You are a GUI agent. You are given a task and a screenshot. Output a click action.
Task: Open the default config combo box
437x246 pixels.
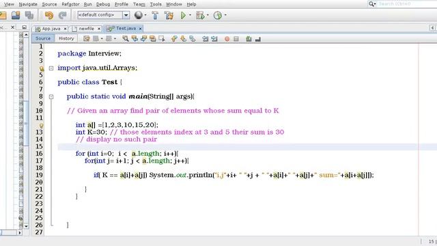(x=103, y=15)
